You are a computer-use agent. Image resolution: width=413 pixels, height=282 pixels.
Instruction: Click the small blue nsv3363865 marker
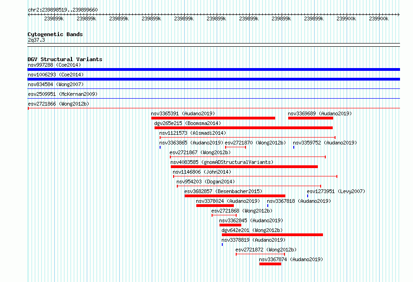tap(160, 147)
